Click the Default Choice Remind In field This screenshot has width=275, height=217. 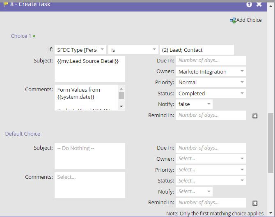tap(211, 203)
